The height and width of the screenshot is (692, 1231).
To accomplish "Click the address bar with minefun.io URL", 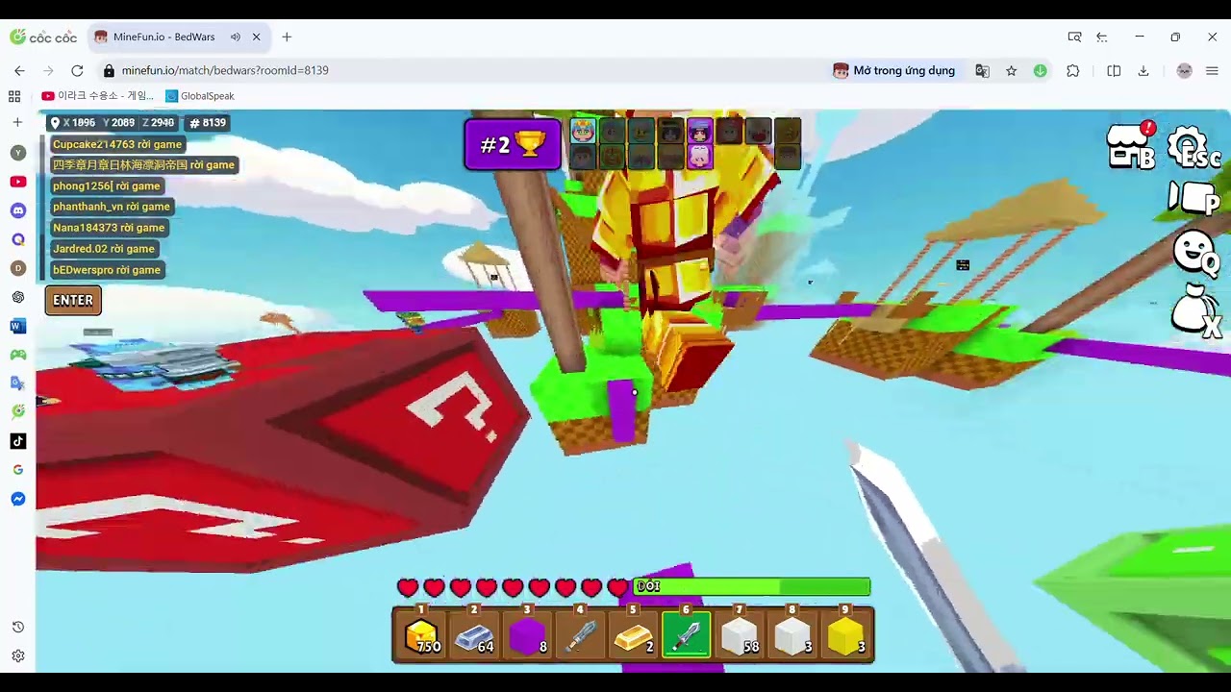I will pos(225,71).
